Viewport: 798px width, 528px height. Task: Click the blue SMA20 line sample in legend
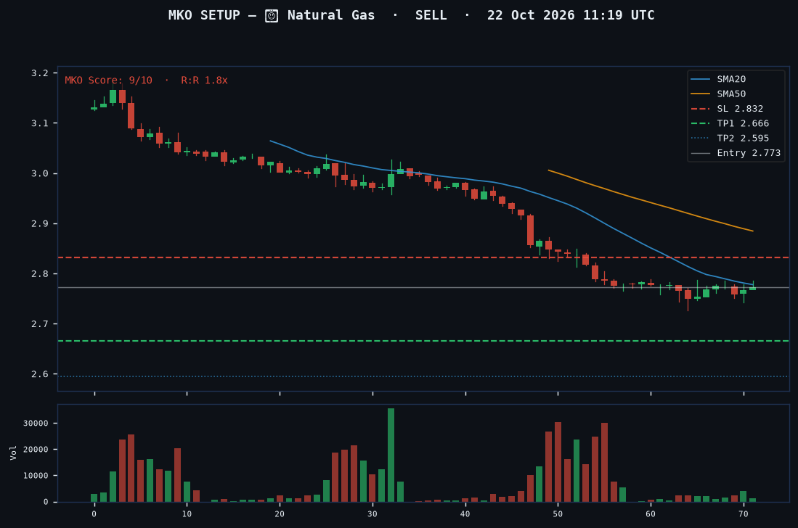tap(700, 79)
